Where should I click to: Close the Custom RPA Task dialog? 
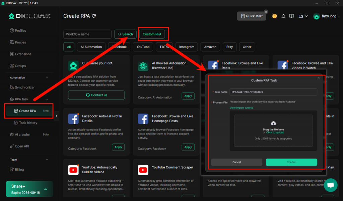coord(319,78)
